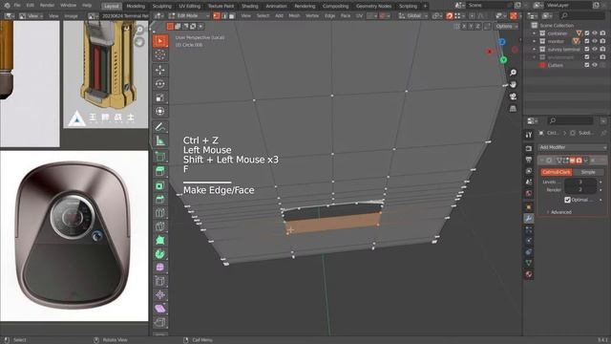This screenshot has width=611, height=344.
Task: Select the Smooth vertices tool
Action: [160, 268]
